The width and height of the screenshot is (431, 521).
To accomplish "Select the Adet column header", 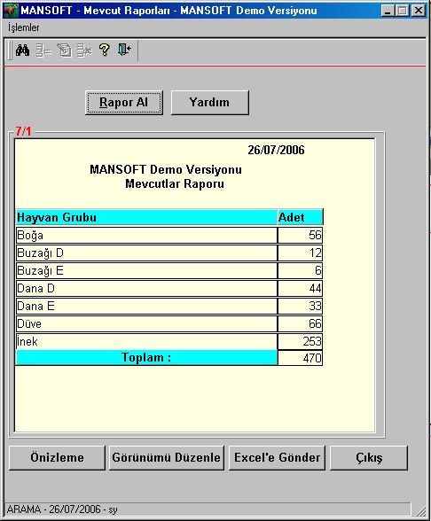I will click(x=300, y=217).
